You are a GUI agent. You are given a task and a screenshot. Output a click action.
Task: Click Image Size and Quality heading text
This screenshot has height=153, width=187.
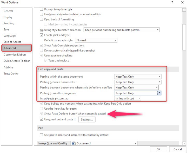click(53, 143)
